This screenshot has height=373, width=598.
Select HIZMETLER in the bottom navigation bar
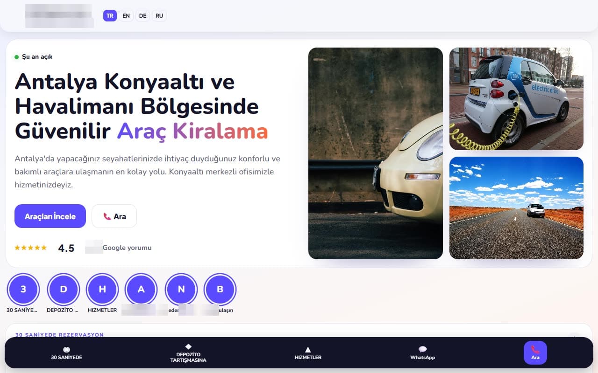(x=308, y=353)
